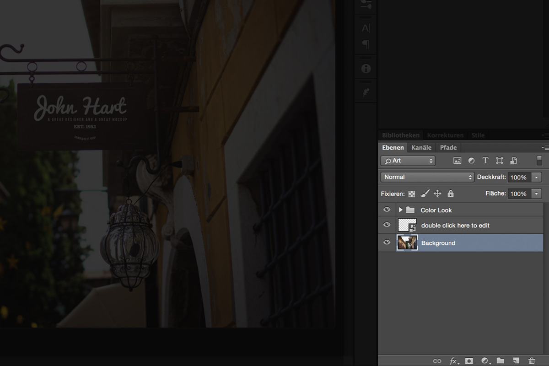The width and height of the screenshot is (549, 366).
Task: Click the Deckkraft label
Action: [491, 177]
